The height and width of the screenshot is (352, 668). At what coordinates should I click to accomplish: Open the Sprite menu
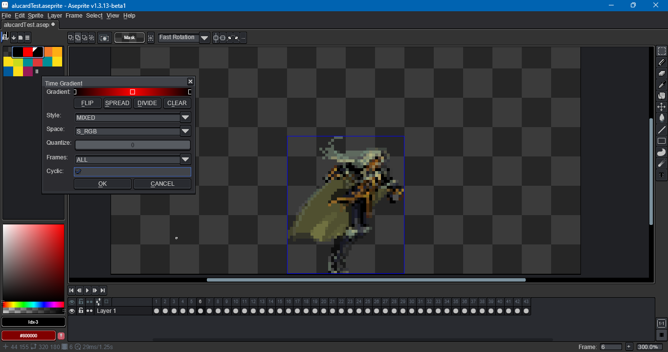(x=36, y=16)
